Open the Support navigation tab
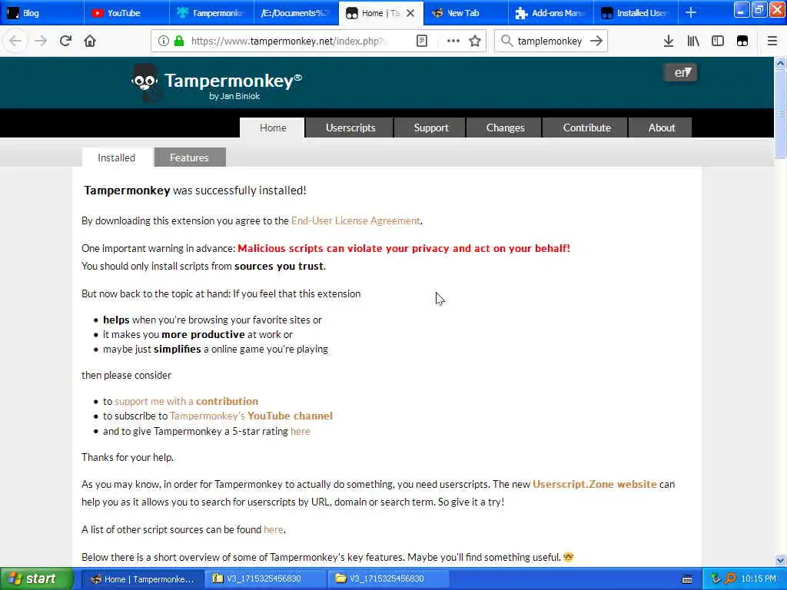The height and width of the screenshot is (590, 787). (x=430, y=128)
